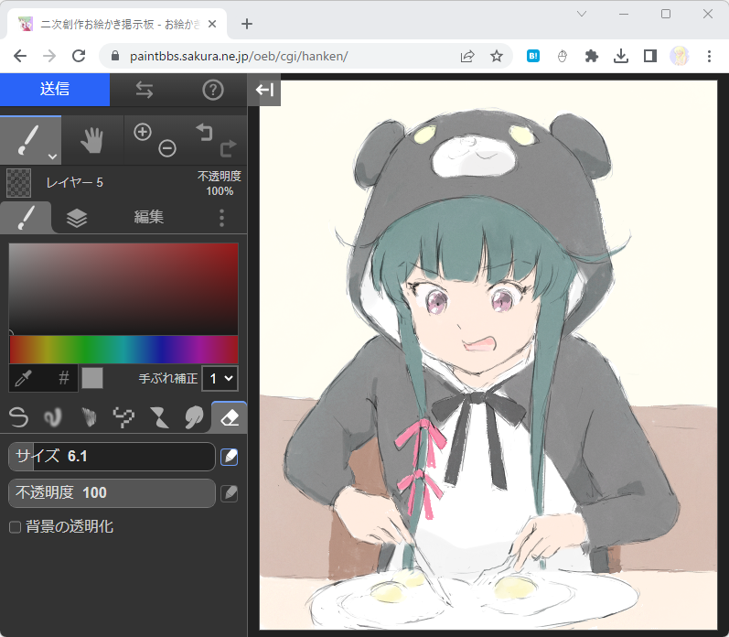Image resolution: width=729 pixels, height=637 pixels.
Task: Pick the eyedropper color tool
Action: pos(24,378)
